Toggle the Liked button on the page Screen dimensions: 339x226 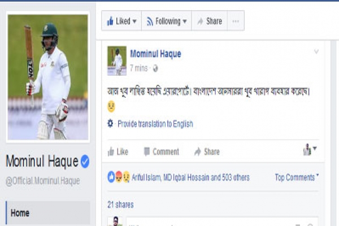(121, 21)
